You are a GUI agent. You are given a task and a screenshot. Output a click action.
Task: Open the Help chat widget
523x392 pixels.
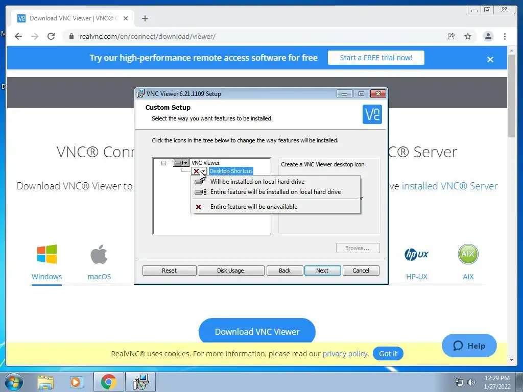469,346
